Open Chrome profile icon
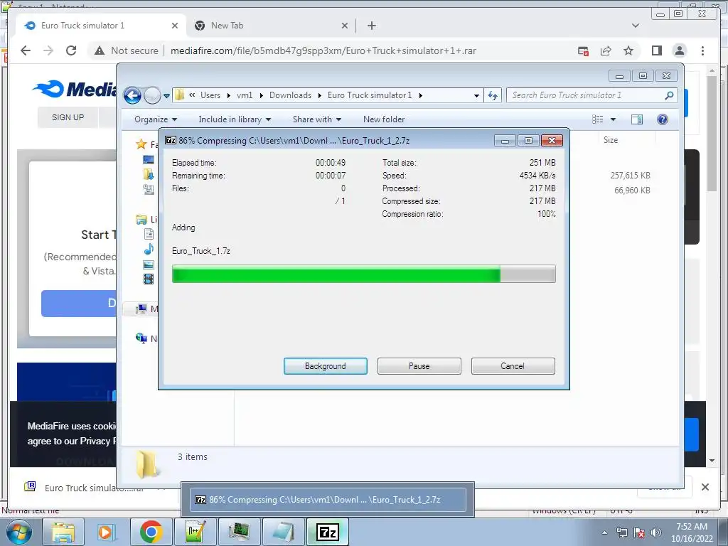Viewport: 728px width, 546px height. point(679,50)
